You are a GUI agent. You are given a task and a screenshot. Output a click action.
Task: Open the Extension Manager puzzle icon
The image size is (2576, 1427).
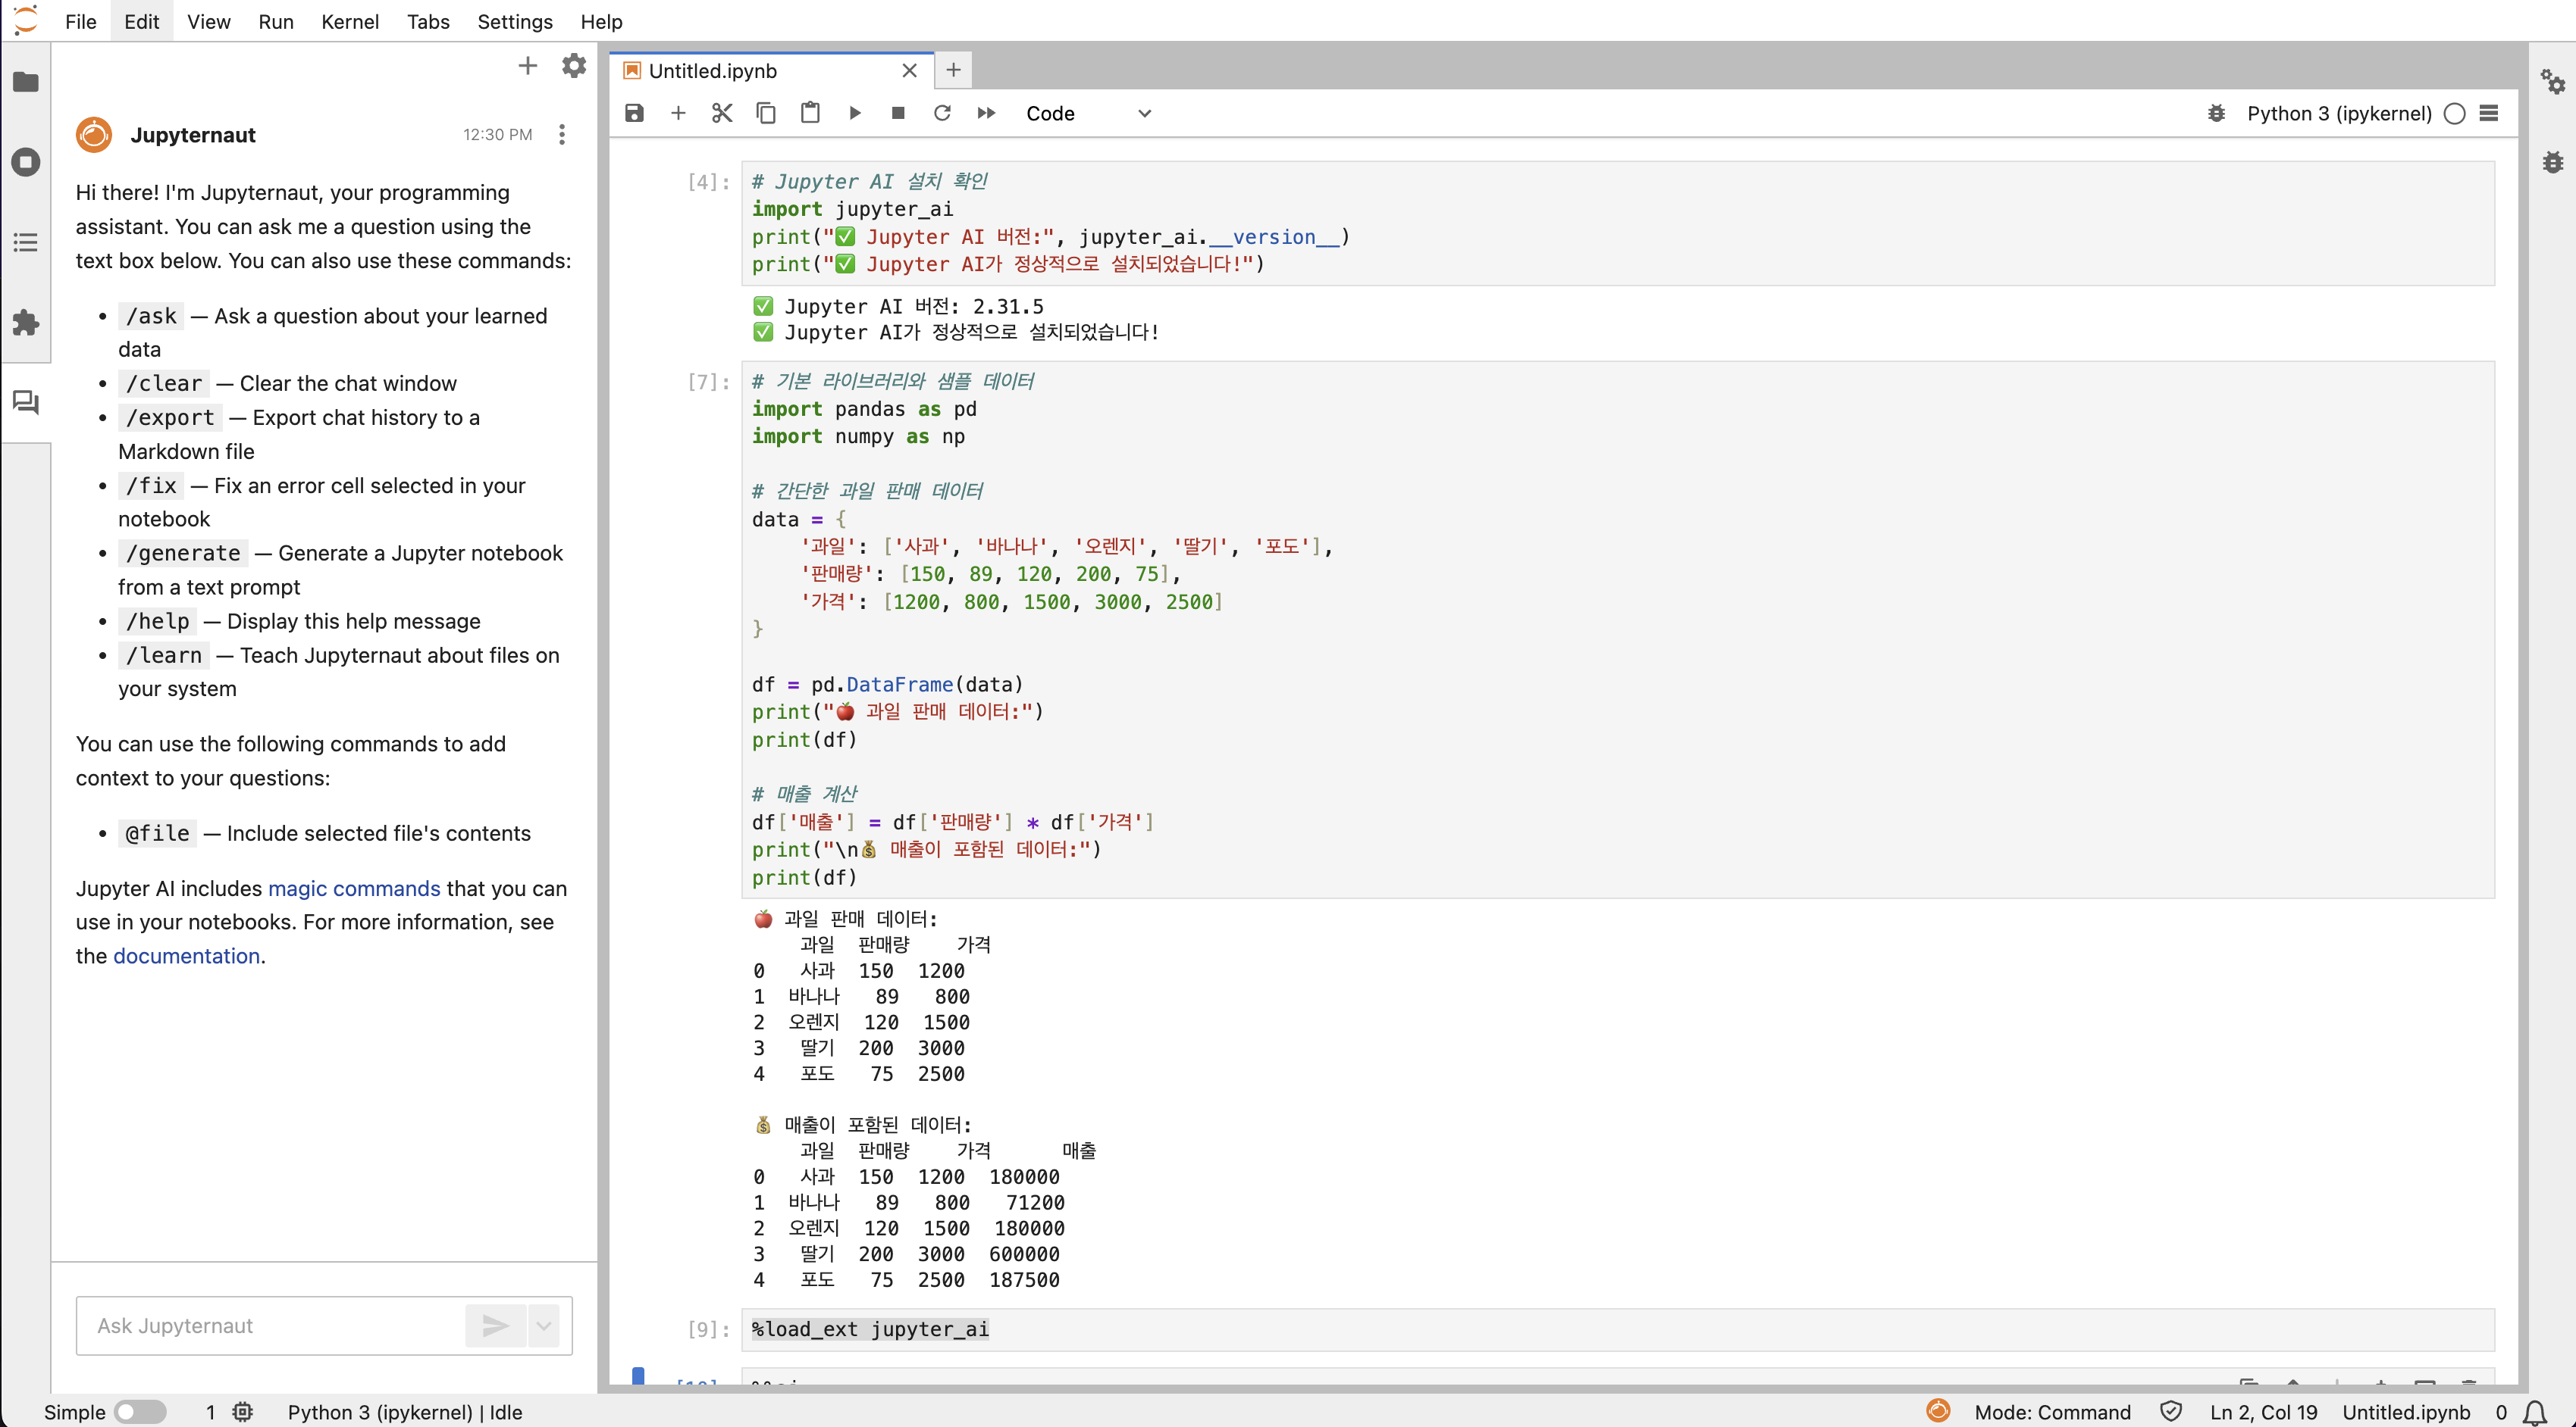[x=26, y=322]
